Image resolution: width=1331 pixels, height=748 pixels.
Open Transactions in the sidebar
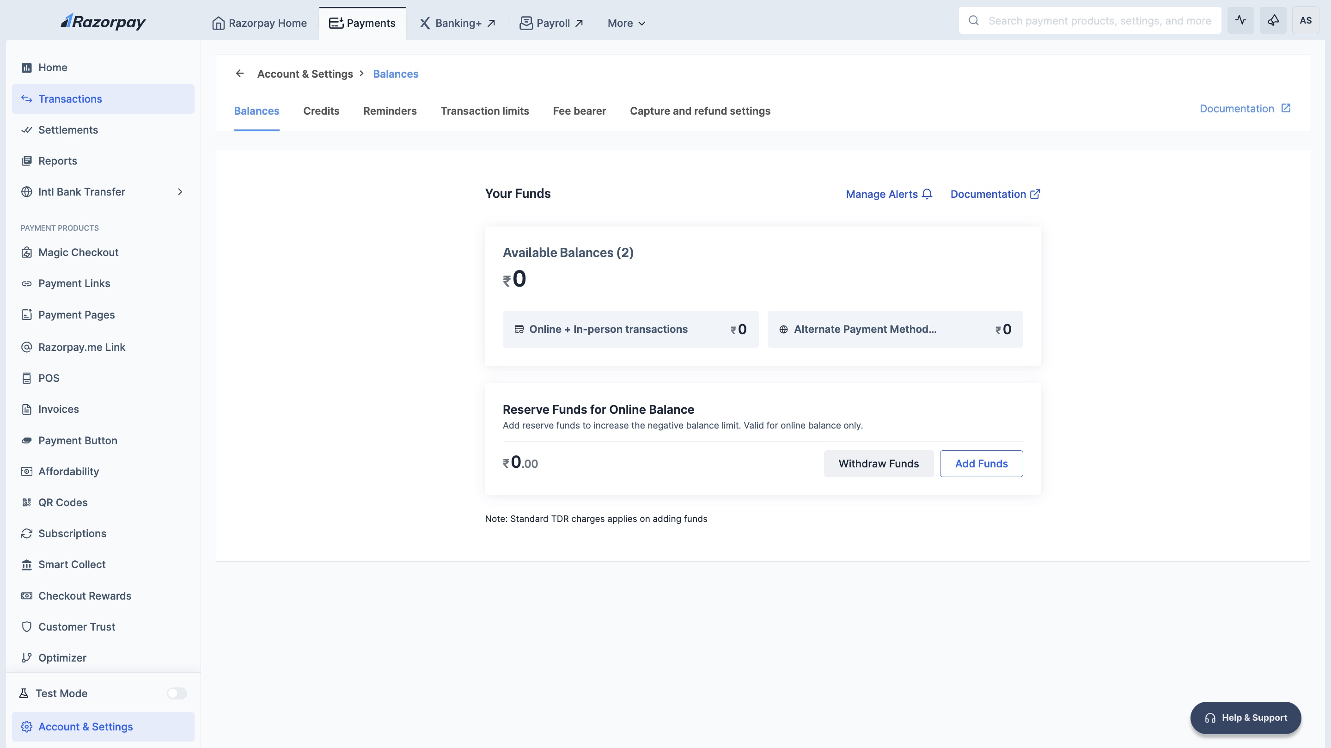[x=104, y=99]
